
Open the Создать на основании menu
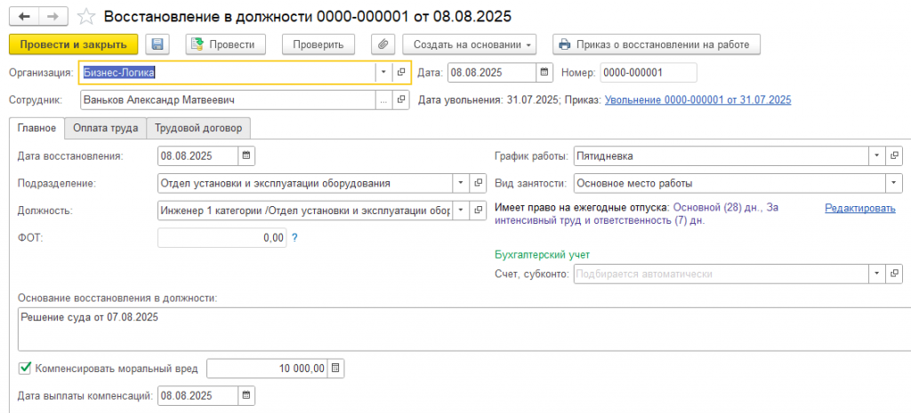[470, 44]
